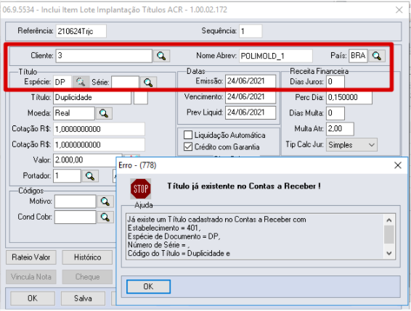The height and width of the screenshot is (311, 411).
Task: Select the Ajuda text scrollbar thumb
Action: point(389,234)
